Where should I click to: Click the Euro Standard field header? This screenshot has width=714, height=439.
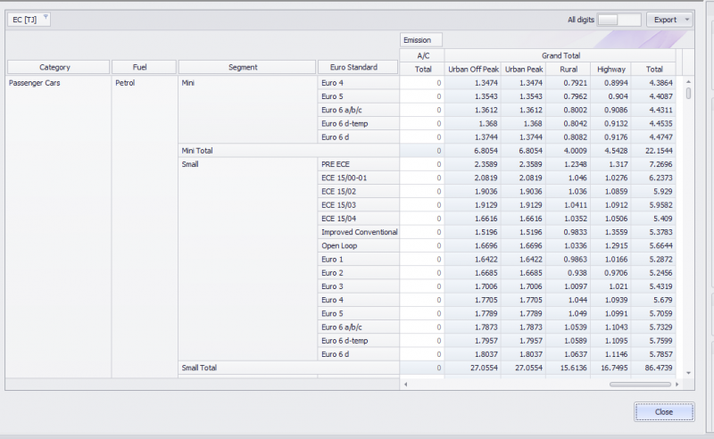[x=358, y=67]
